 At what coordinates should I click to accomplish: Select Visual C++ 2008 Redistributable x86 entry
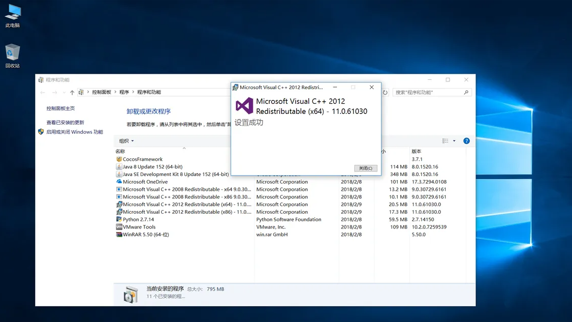[187, 197]
